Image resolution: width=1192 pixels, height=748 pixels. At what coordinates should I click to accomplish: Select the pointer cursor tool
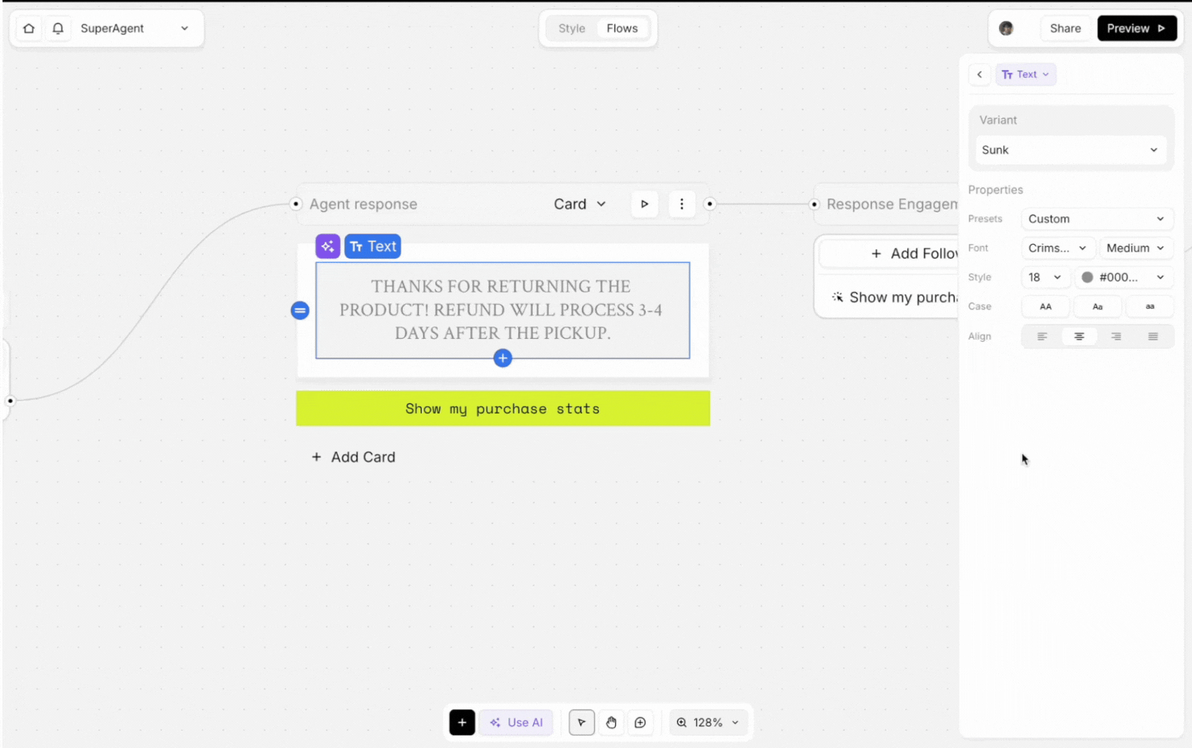pos(581,722)
